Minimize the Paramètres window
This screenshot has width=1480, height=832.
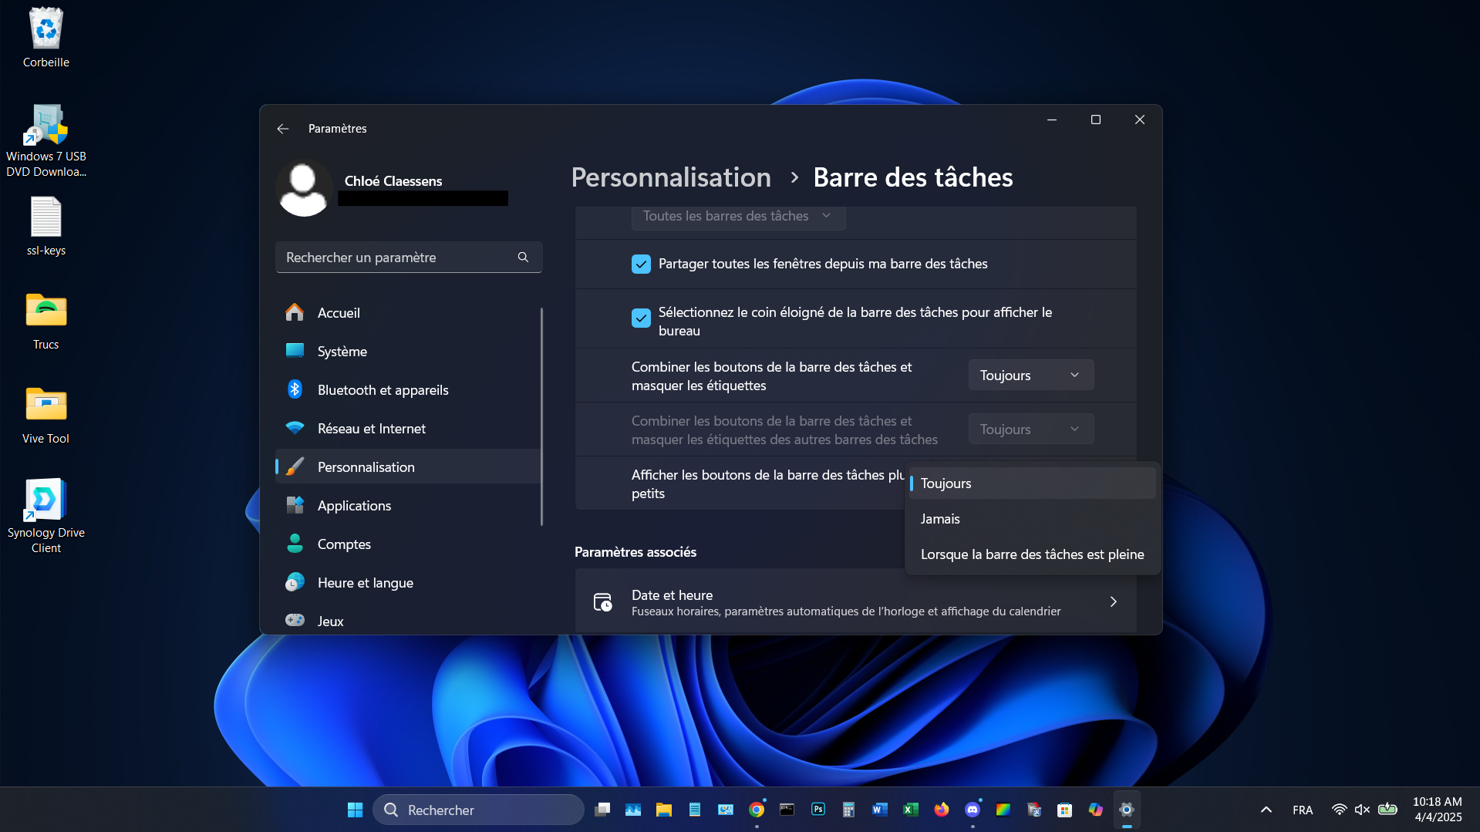[x=1051, y=120]
